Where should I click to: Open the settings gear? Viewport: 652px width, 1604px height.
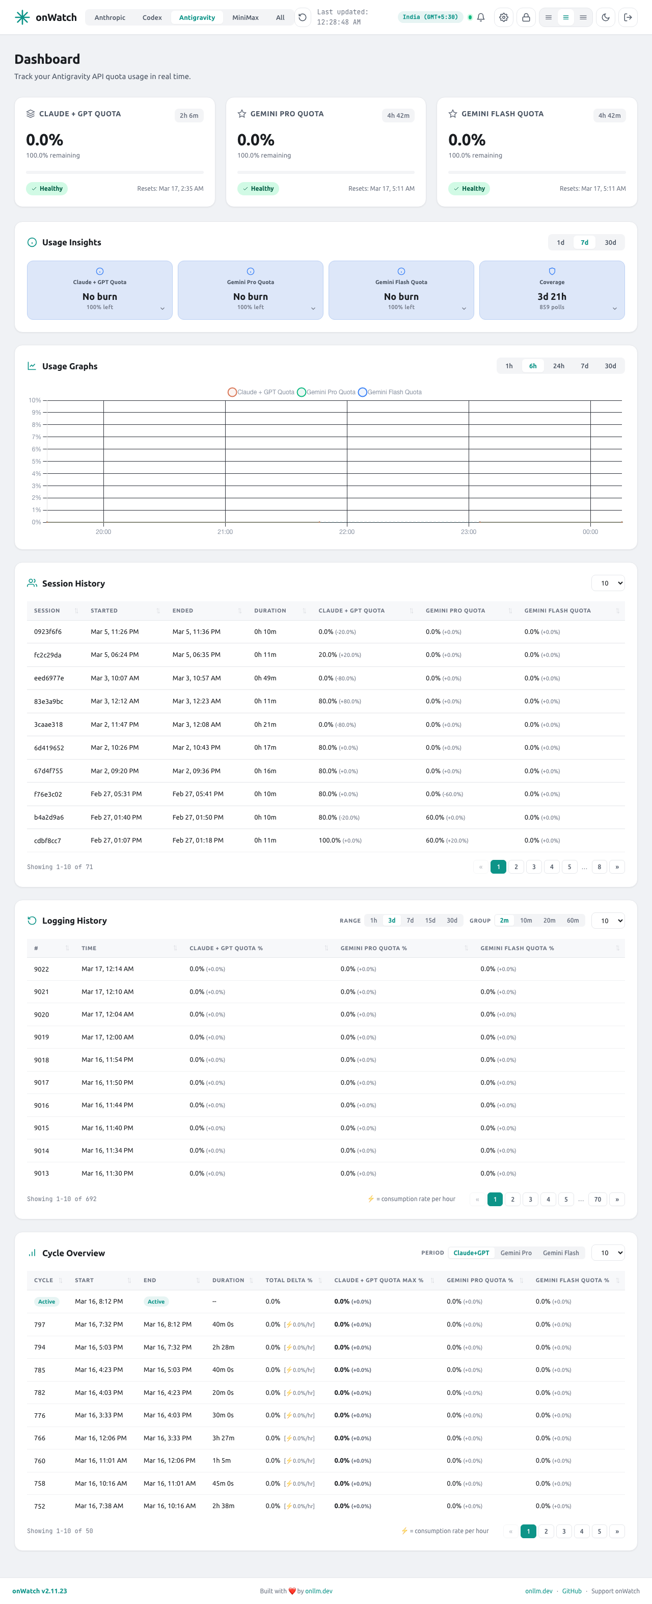click(x=504, y=17)
